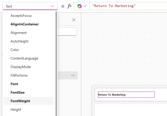Click the fx formula icon
The height and width of the screenshot is (116, 167).
[x=70, y=6]
